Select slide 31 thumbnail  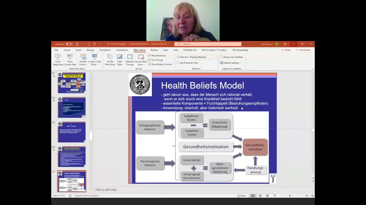(71, 83)
